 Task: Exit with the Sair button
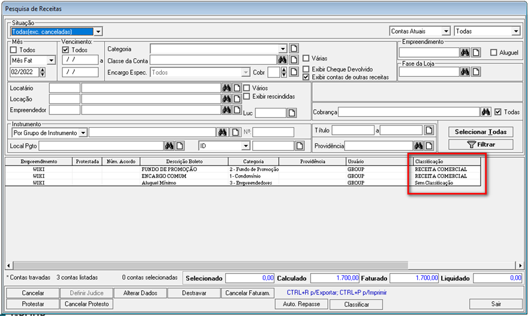coord(496,304)
